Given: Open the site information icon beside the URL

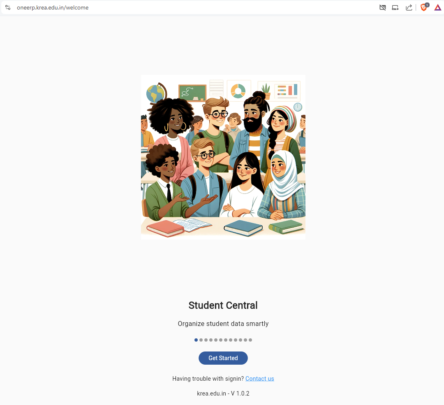Looking at the screenshot, I should coord(8,8).
